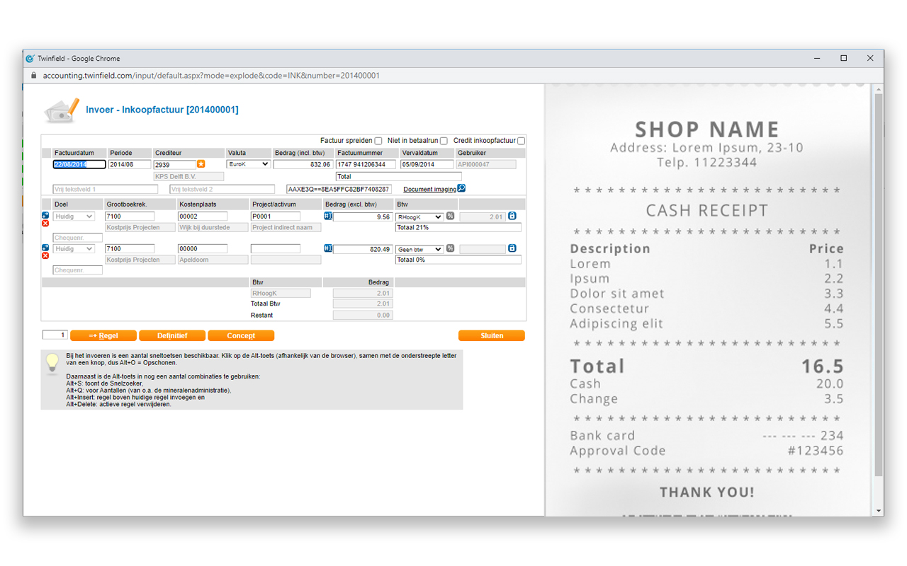Tick the Factuur spreiden checkbox
907x566 pixels.
click(x=378, y=141)
